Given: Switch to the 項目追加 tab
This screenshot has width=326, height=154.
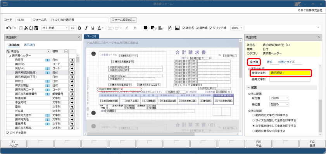Looking at the screenshot, I should tap(14, 45).
